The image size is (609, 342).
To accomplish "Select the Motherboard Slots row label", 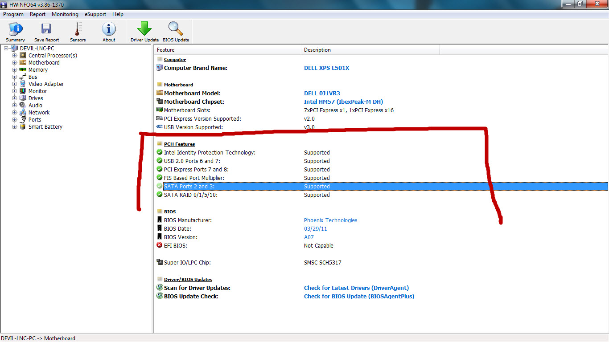I will click(x=187, y=110).
